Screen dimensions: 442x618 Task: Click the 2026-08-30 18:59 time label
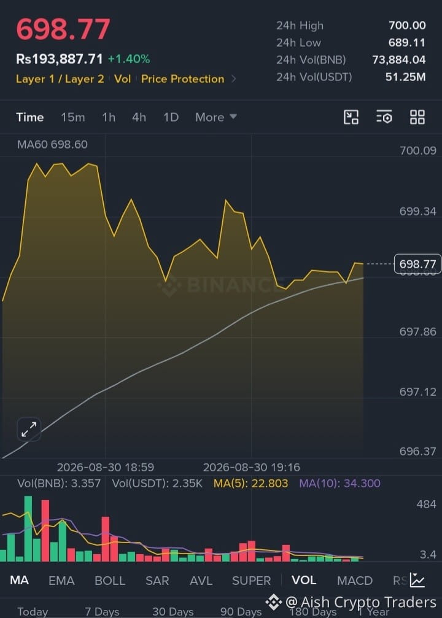pyautogui.click(x=105, y=468)
